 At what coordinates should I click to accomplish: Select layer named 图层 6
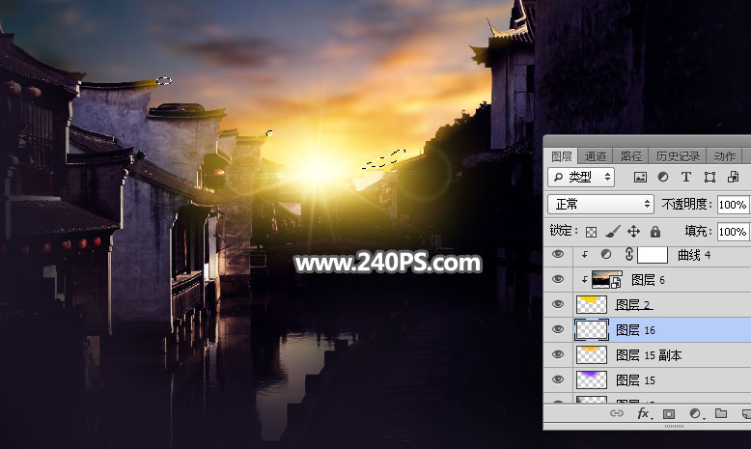tap(648, 280)
